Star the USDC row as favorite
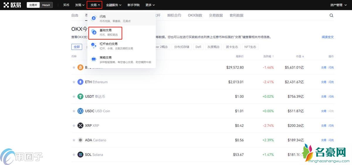Screen dimensions: 352x165 pos(74,111)
